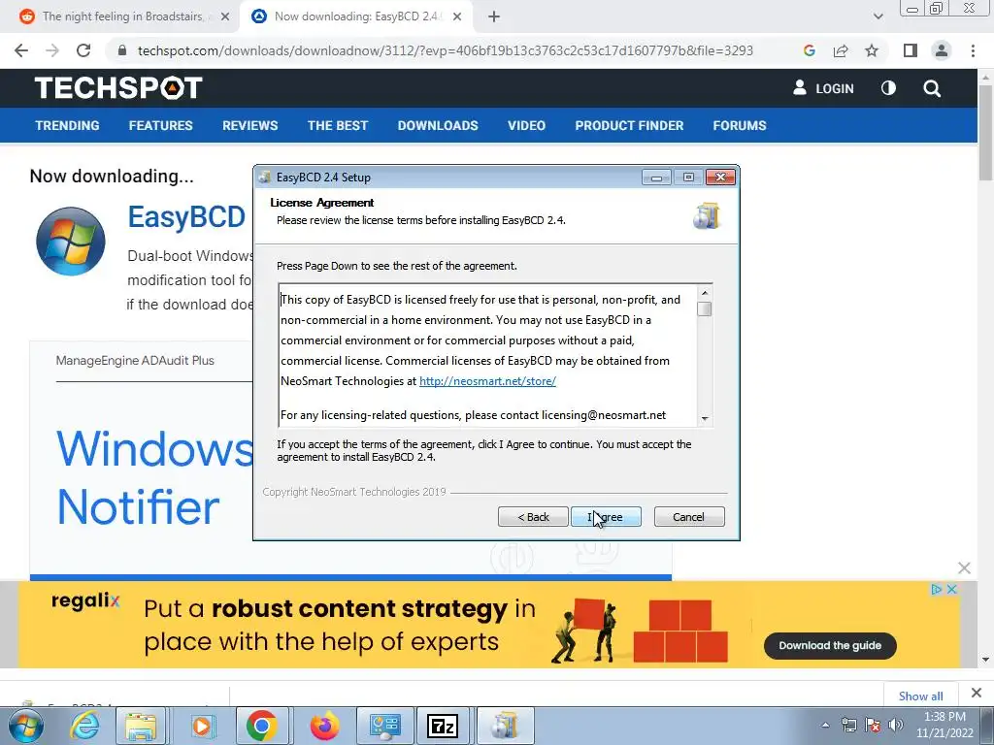The height and width of the screenshot is (745, 994).
Task: Open the Control Panel taskbar icon
Action: coord(385,726)
